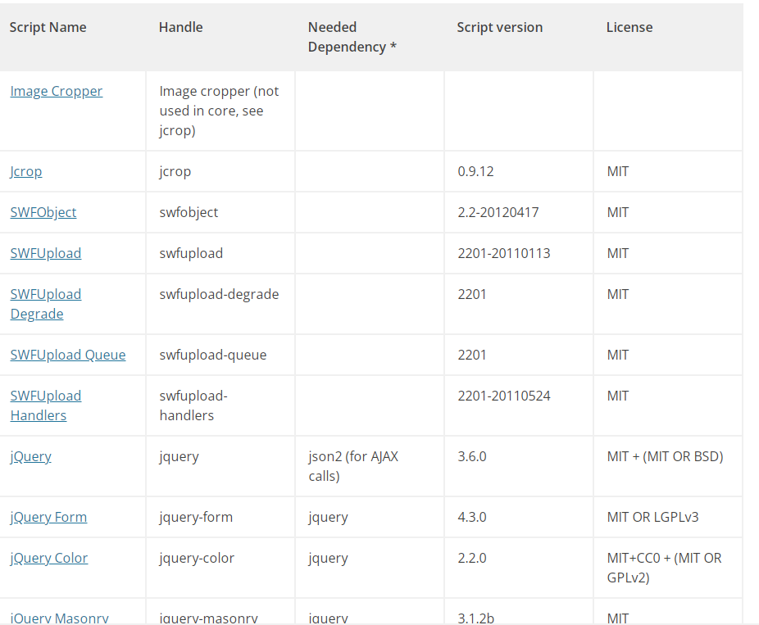The width and height of the screenshot is (759, 625).
Task: Click the jQuery script name link
Action: point(30,456)
